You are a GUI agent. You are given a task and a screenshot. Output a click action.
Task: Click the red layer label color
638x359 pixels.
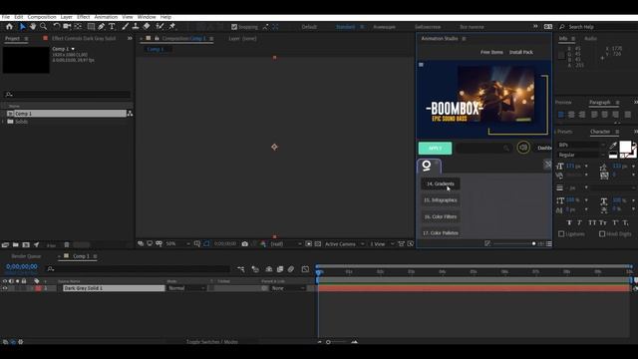(x=38, y=288)
